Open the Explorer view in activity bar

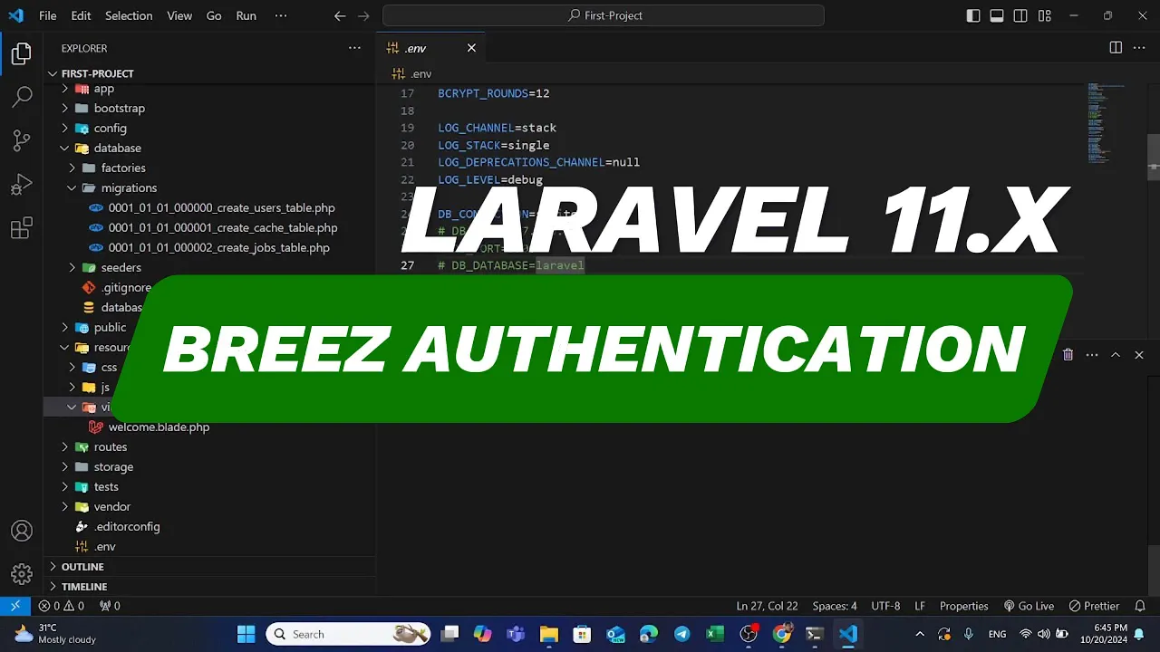pyautogui.click(x=22, y=53)
